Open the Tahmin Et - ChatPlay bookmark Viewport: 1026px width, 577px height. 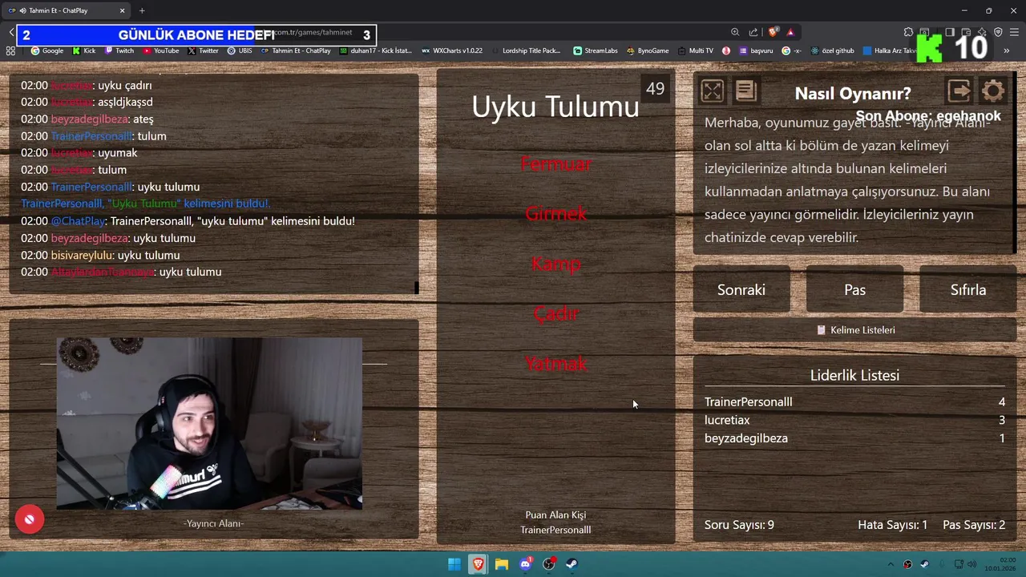[x=296, y=50]
